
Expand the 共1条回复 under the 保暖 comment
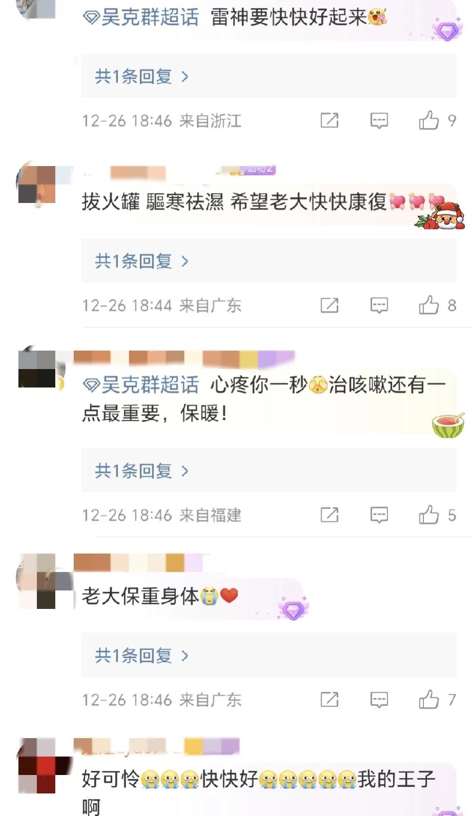coord(142,471)
